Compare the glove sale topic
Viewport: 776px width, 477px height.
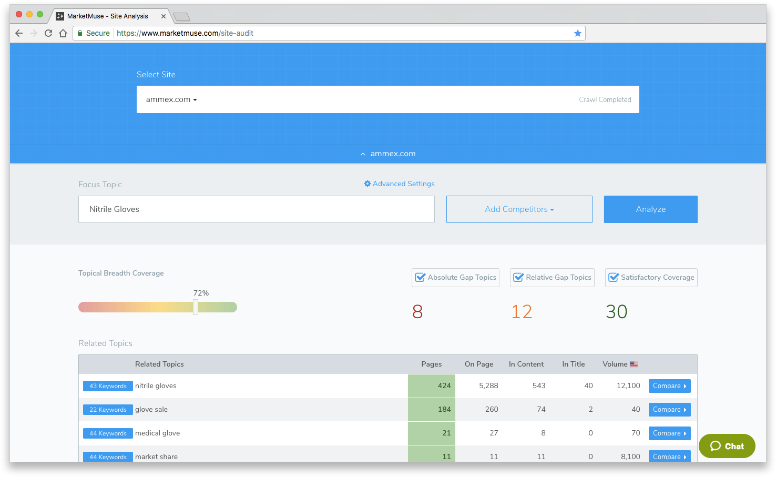pyautogui.click(x=670, y=410)
